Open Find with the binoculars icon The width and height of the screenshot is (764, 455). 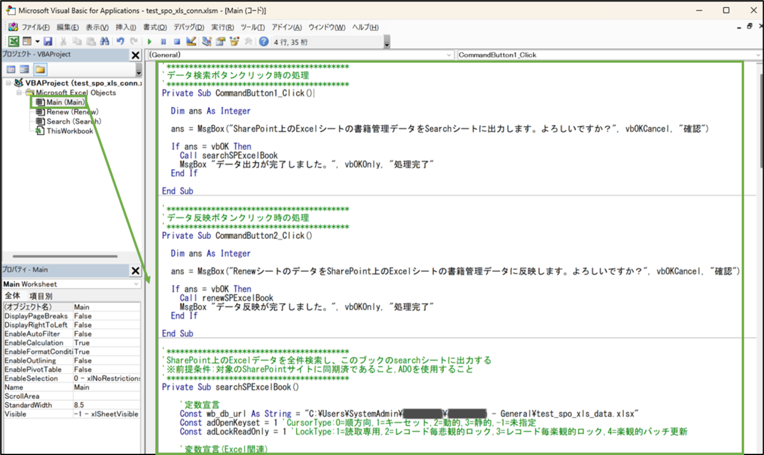104,41
